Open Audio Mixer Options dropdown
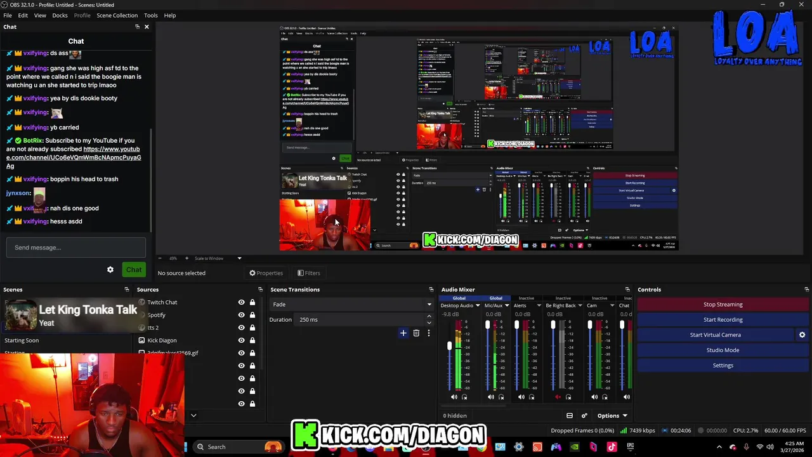Screen dimensions: 812x457 pyautogui.click(x=612, y=416)
